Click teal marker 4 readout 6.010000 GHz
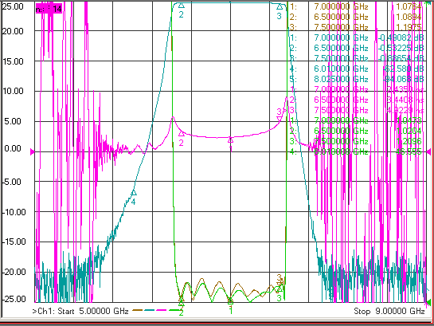Viewport: 434px width, 326px height. [357, 69]
